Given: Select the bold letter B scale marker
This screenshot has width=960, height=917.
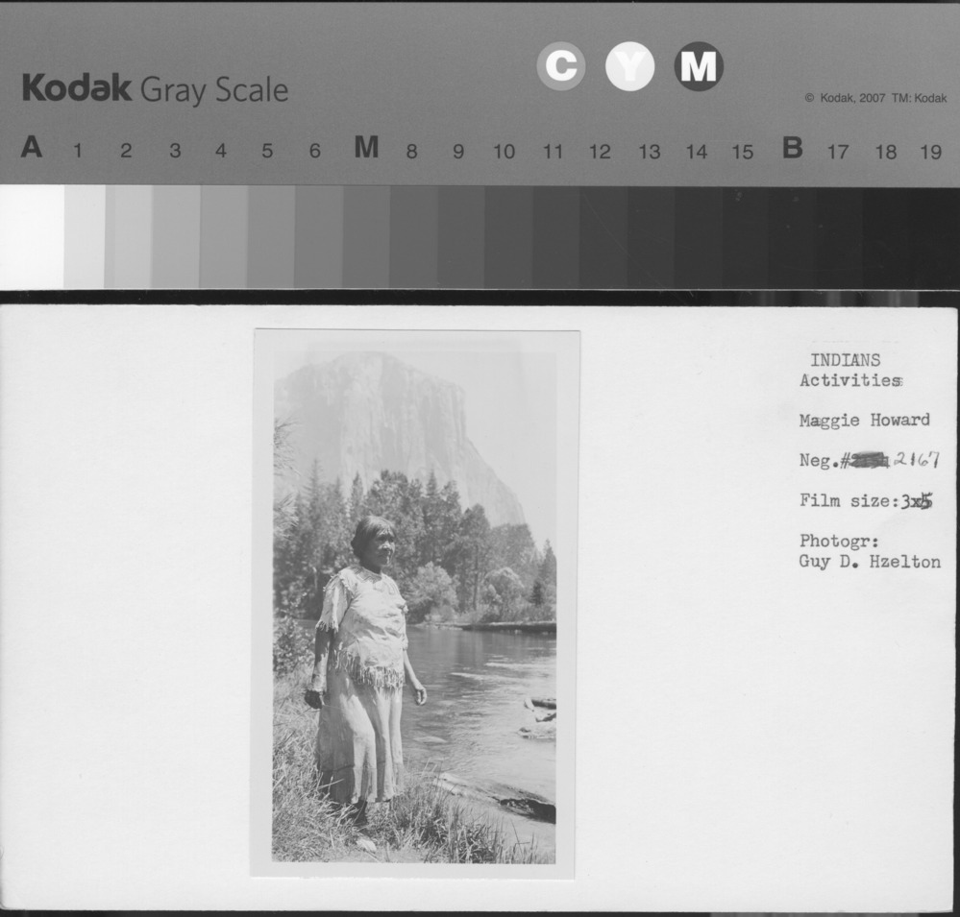Looking at the screenshot, I should (x=792, y=149).
